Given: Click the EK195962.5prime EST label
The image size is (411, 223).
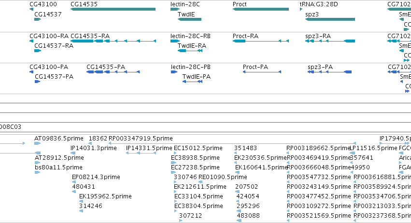Looking at the screenshot, I should pos(105,196).
